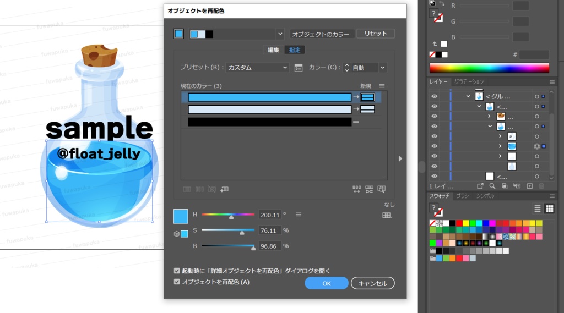Click make clipping mask icon in Layers panel
Viewport: 564px width, 313px height.
point(505,186)
